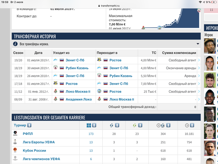Viewport: 218px width, 164px height.
Task: Click the Rostov crest in the 19/20 row
Action: click(99, 60)
